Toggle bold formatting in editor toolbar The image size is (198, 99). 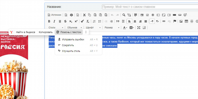tap(49, 21)
